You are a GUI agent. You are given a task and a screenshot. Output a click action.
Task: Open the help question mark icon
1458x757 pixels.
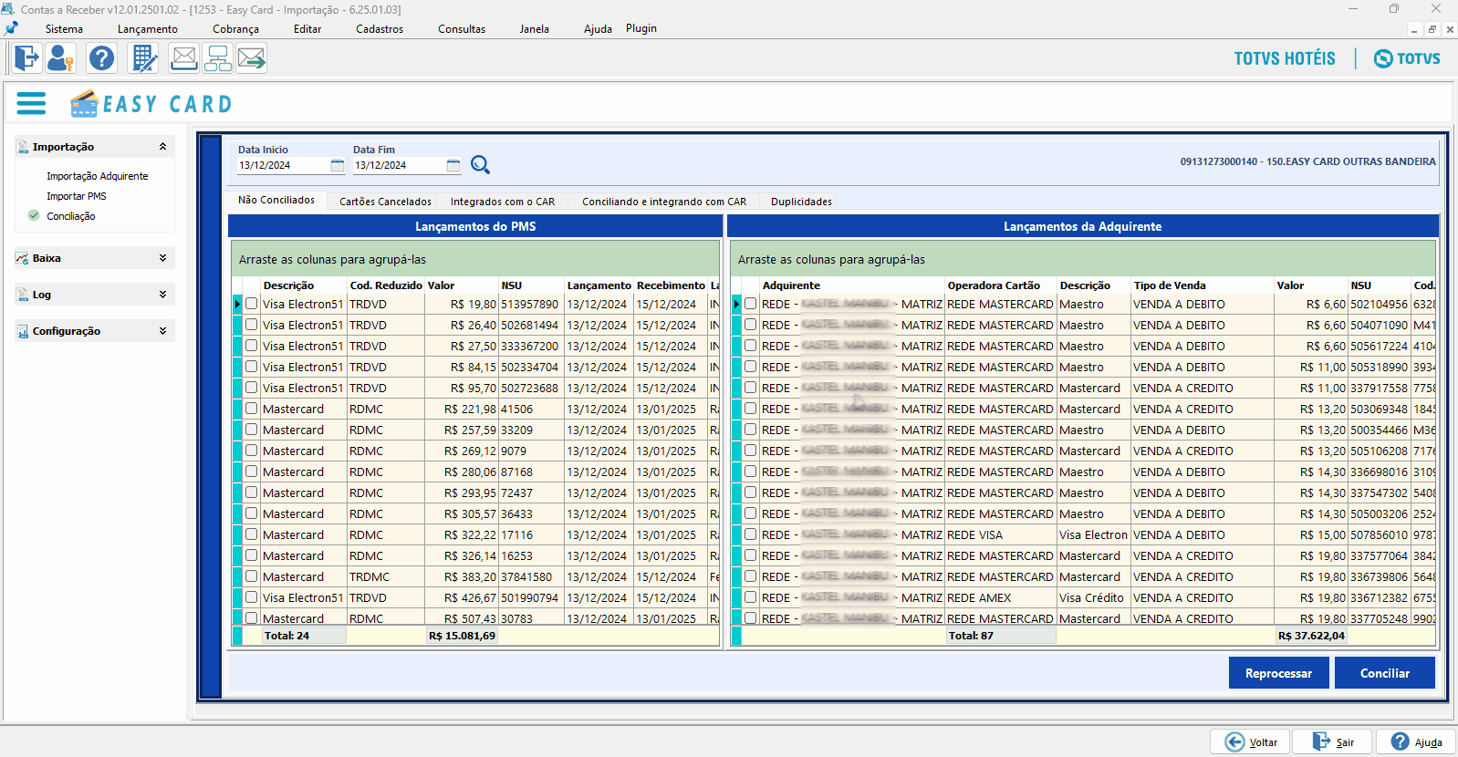tap(101, 58)
